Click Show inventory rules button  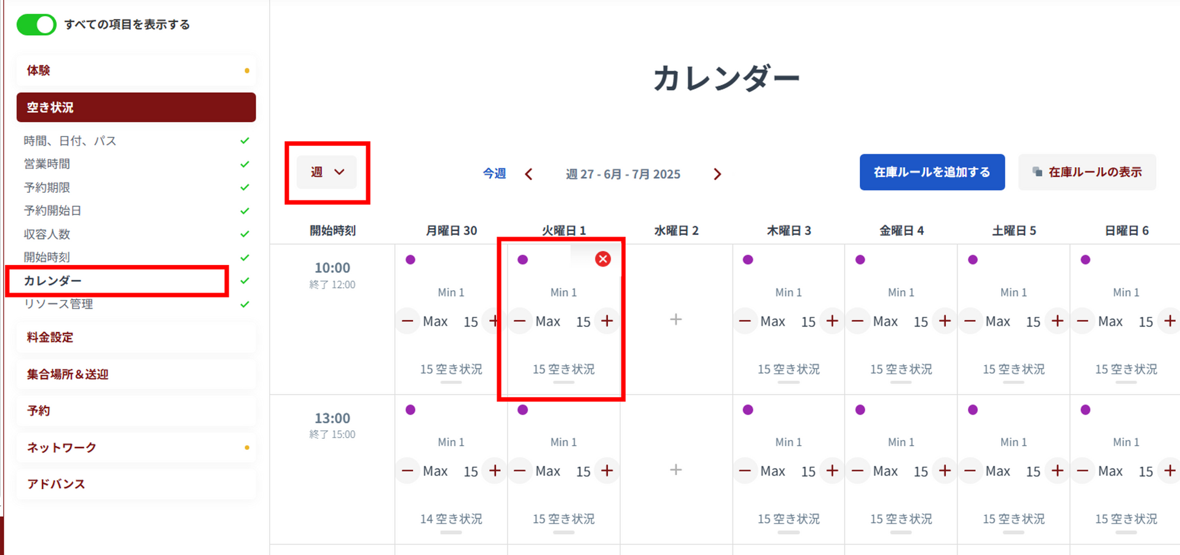[x=1087, y=172]
